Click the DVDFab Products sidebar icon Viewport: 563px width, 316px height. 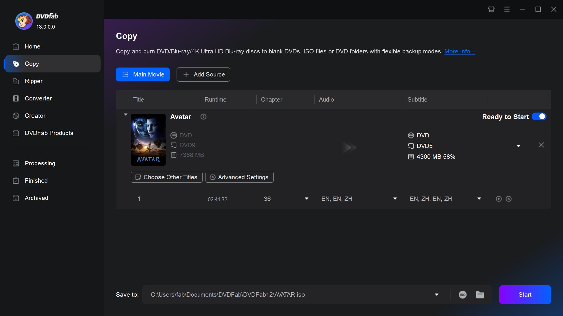pyautogui.click(x=16, y=133)
